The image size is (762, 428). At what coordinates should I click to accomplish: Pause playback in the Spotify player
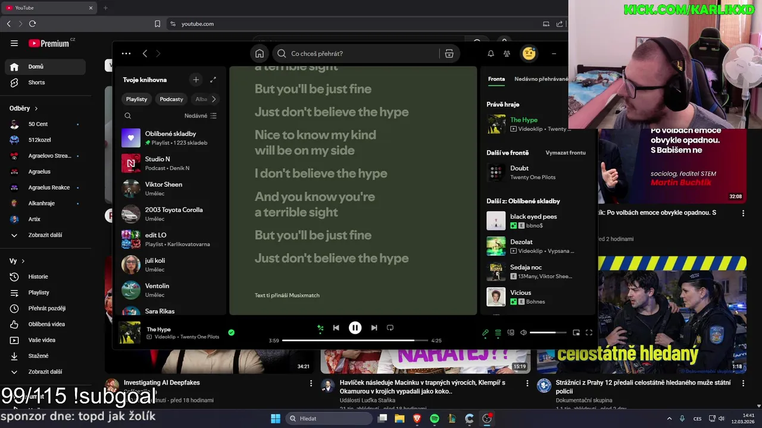(355, 328)
